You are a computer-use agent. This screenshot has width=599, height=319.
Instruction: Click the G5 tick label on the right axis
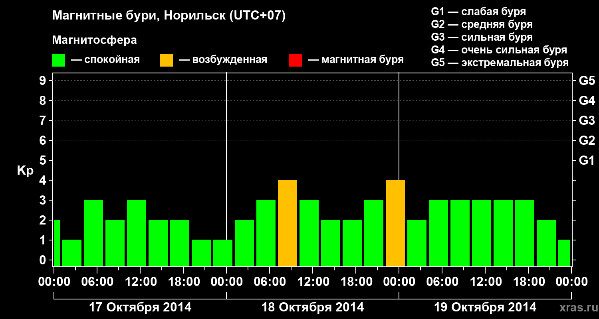click(x=587, y=81)
